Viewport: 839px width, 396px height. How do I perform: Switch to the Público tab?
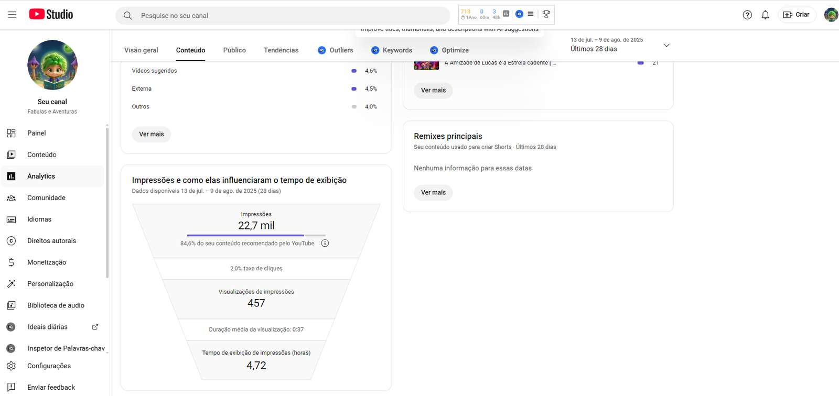[x=234, y=50]
